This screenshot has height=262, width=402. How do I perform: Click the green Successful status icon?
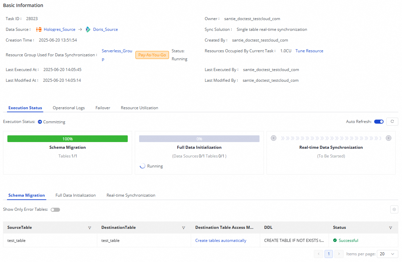click(335, 241)
